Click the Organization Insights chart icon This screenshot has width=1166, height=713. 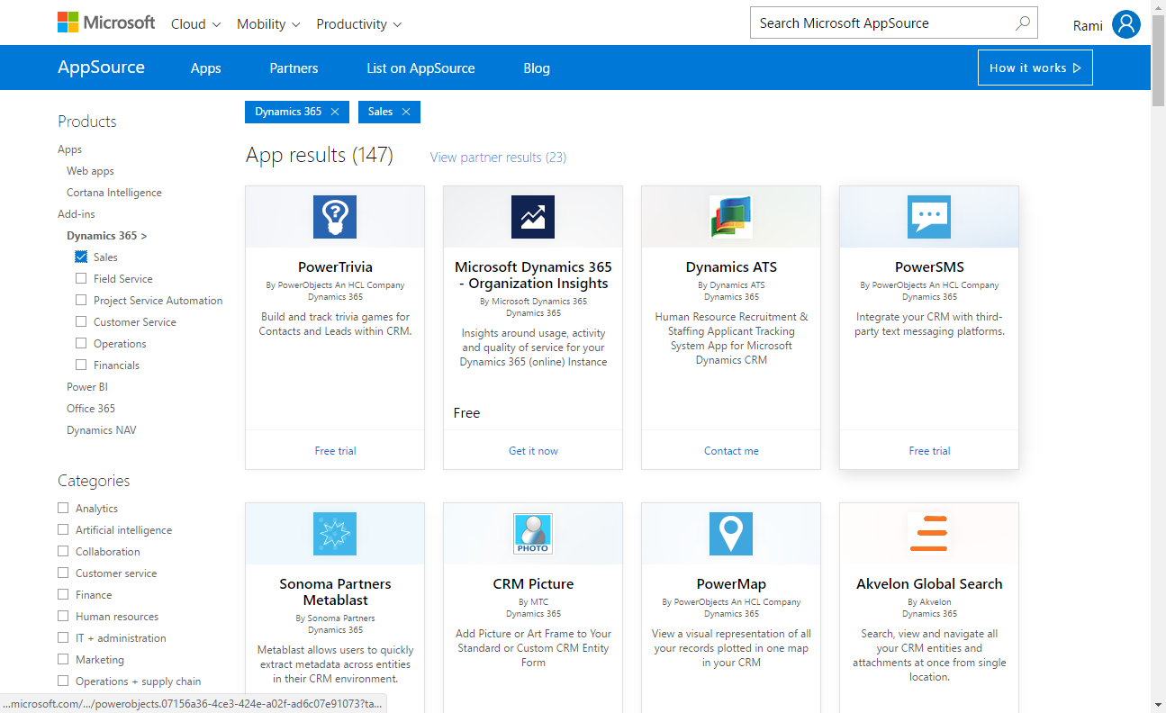[x=533, y=217]
